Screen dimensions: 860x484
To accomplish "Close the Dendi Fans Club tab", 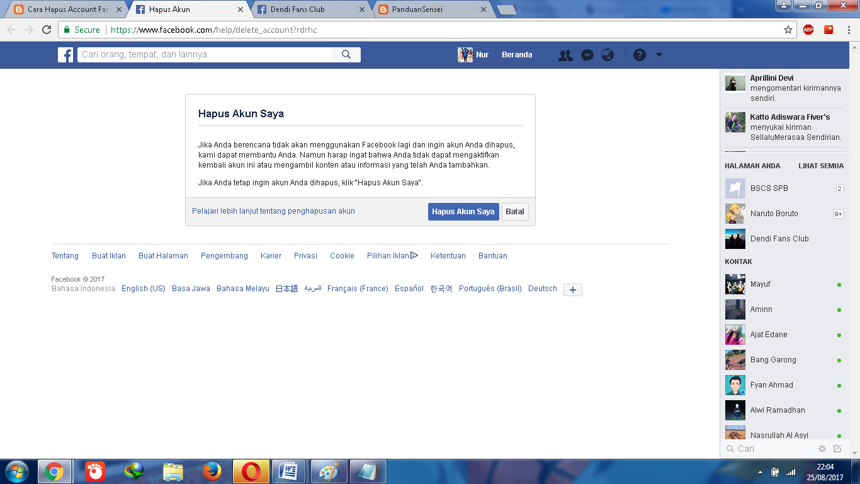I will click(361, 9).
